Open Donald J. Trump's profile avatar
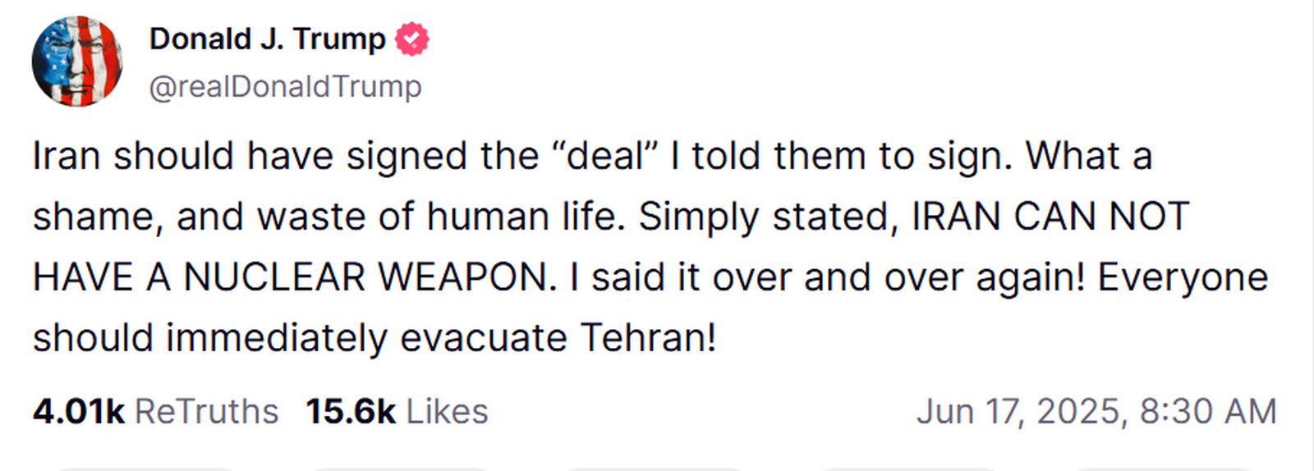This screenshot has height=471, width=1314. tap(77, 62)
